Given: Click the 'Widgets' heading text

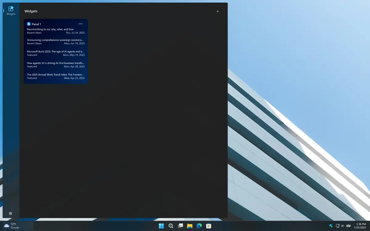Looking at the screenshot, I should coord(31,11).
